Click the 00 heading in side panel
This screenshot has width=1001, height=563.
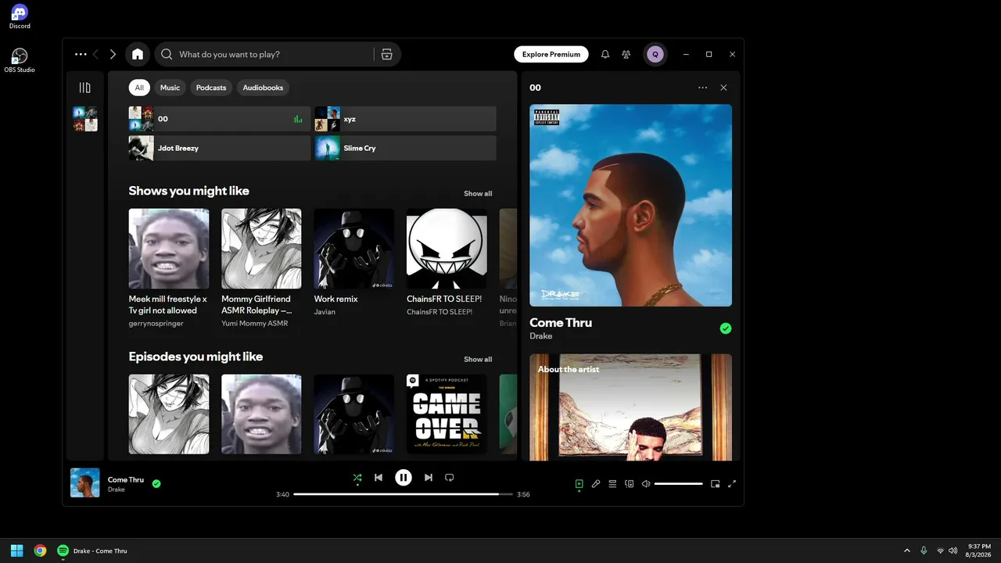coord(535,88)
